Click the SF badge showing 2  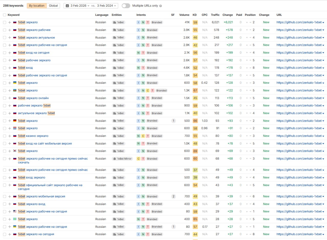(173, 196)
